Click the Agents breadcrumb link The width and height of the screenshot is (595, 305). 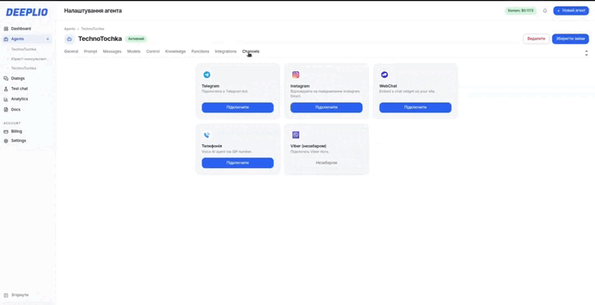(69, 29)
